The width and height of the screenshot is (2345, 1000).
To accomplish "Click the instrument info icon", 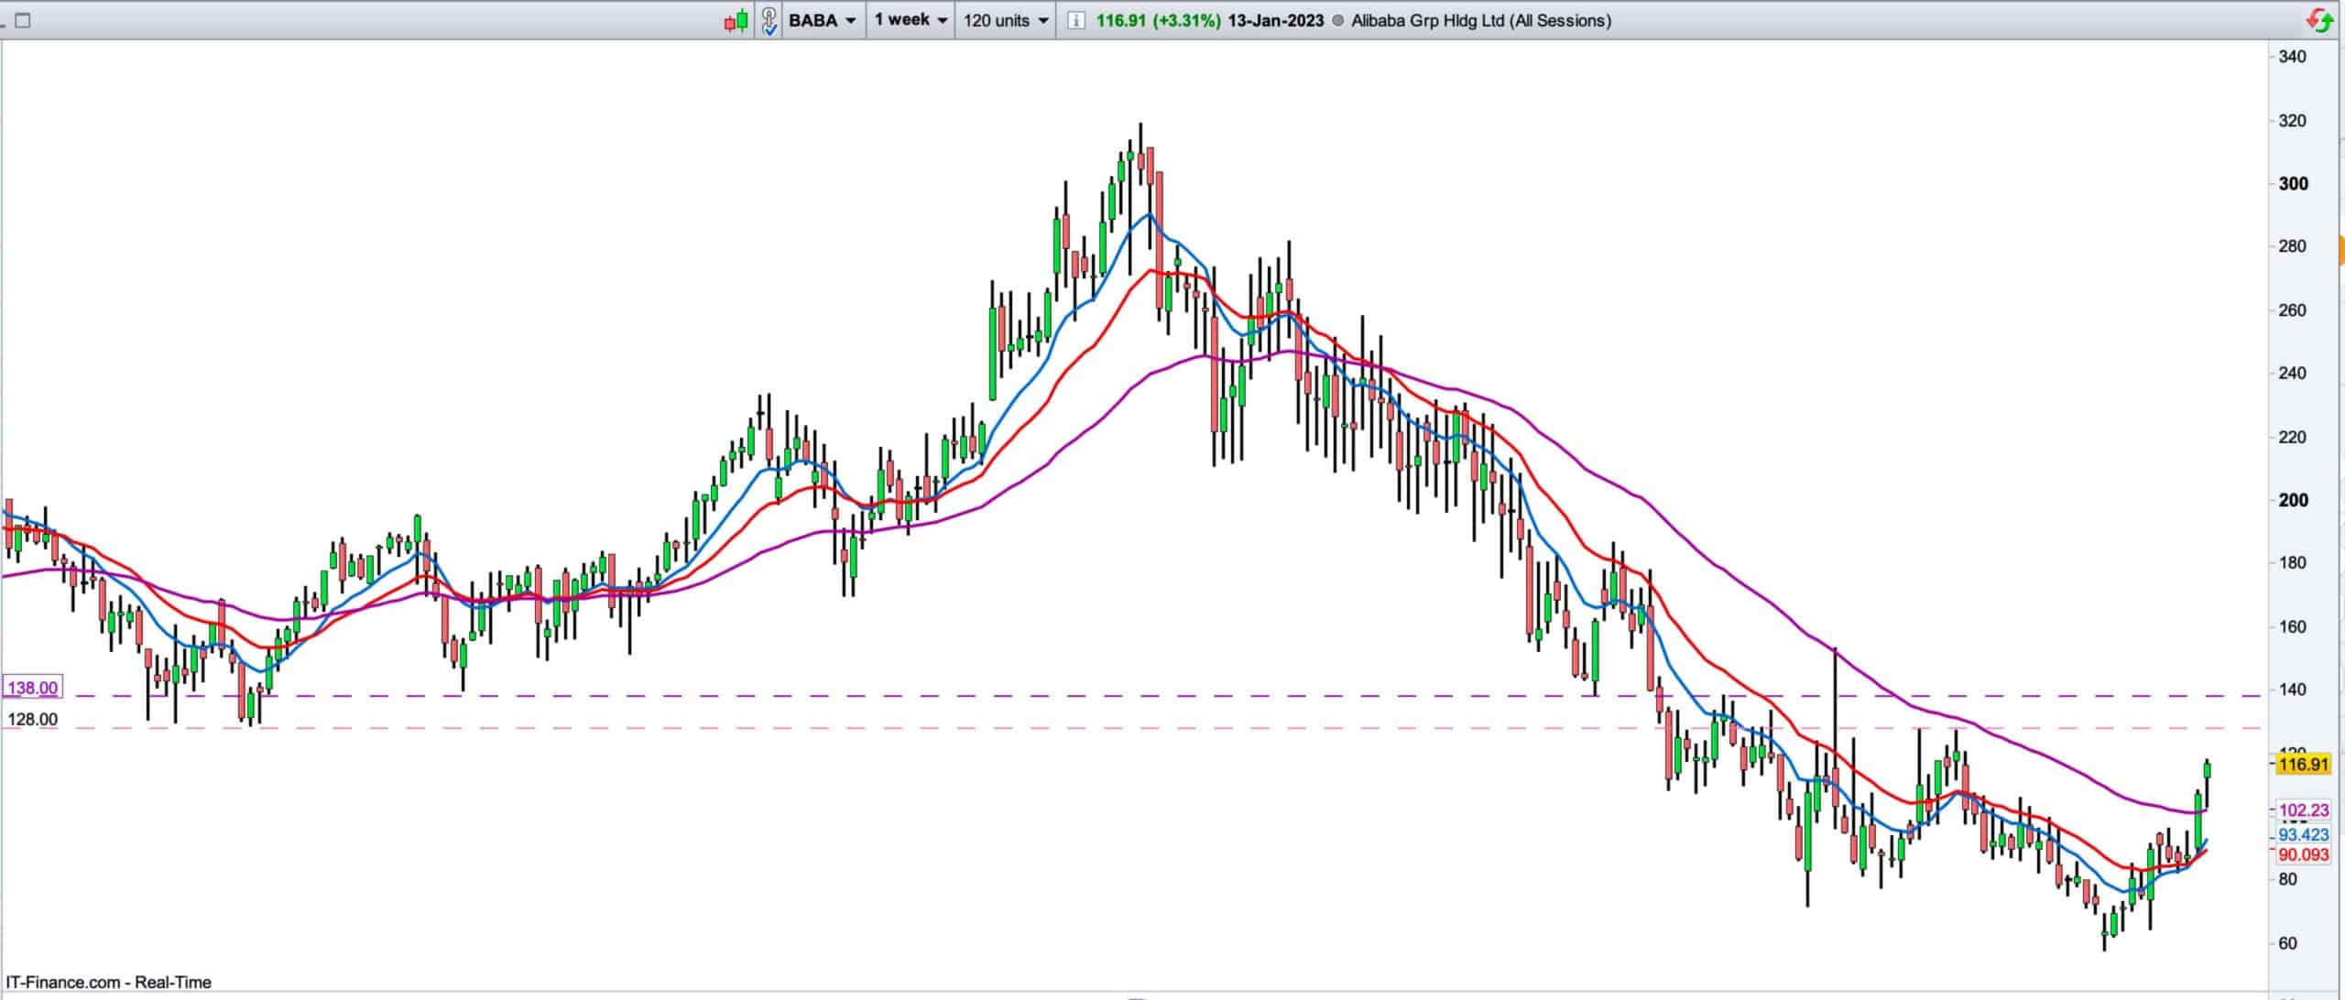I will [1076, 20].
